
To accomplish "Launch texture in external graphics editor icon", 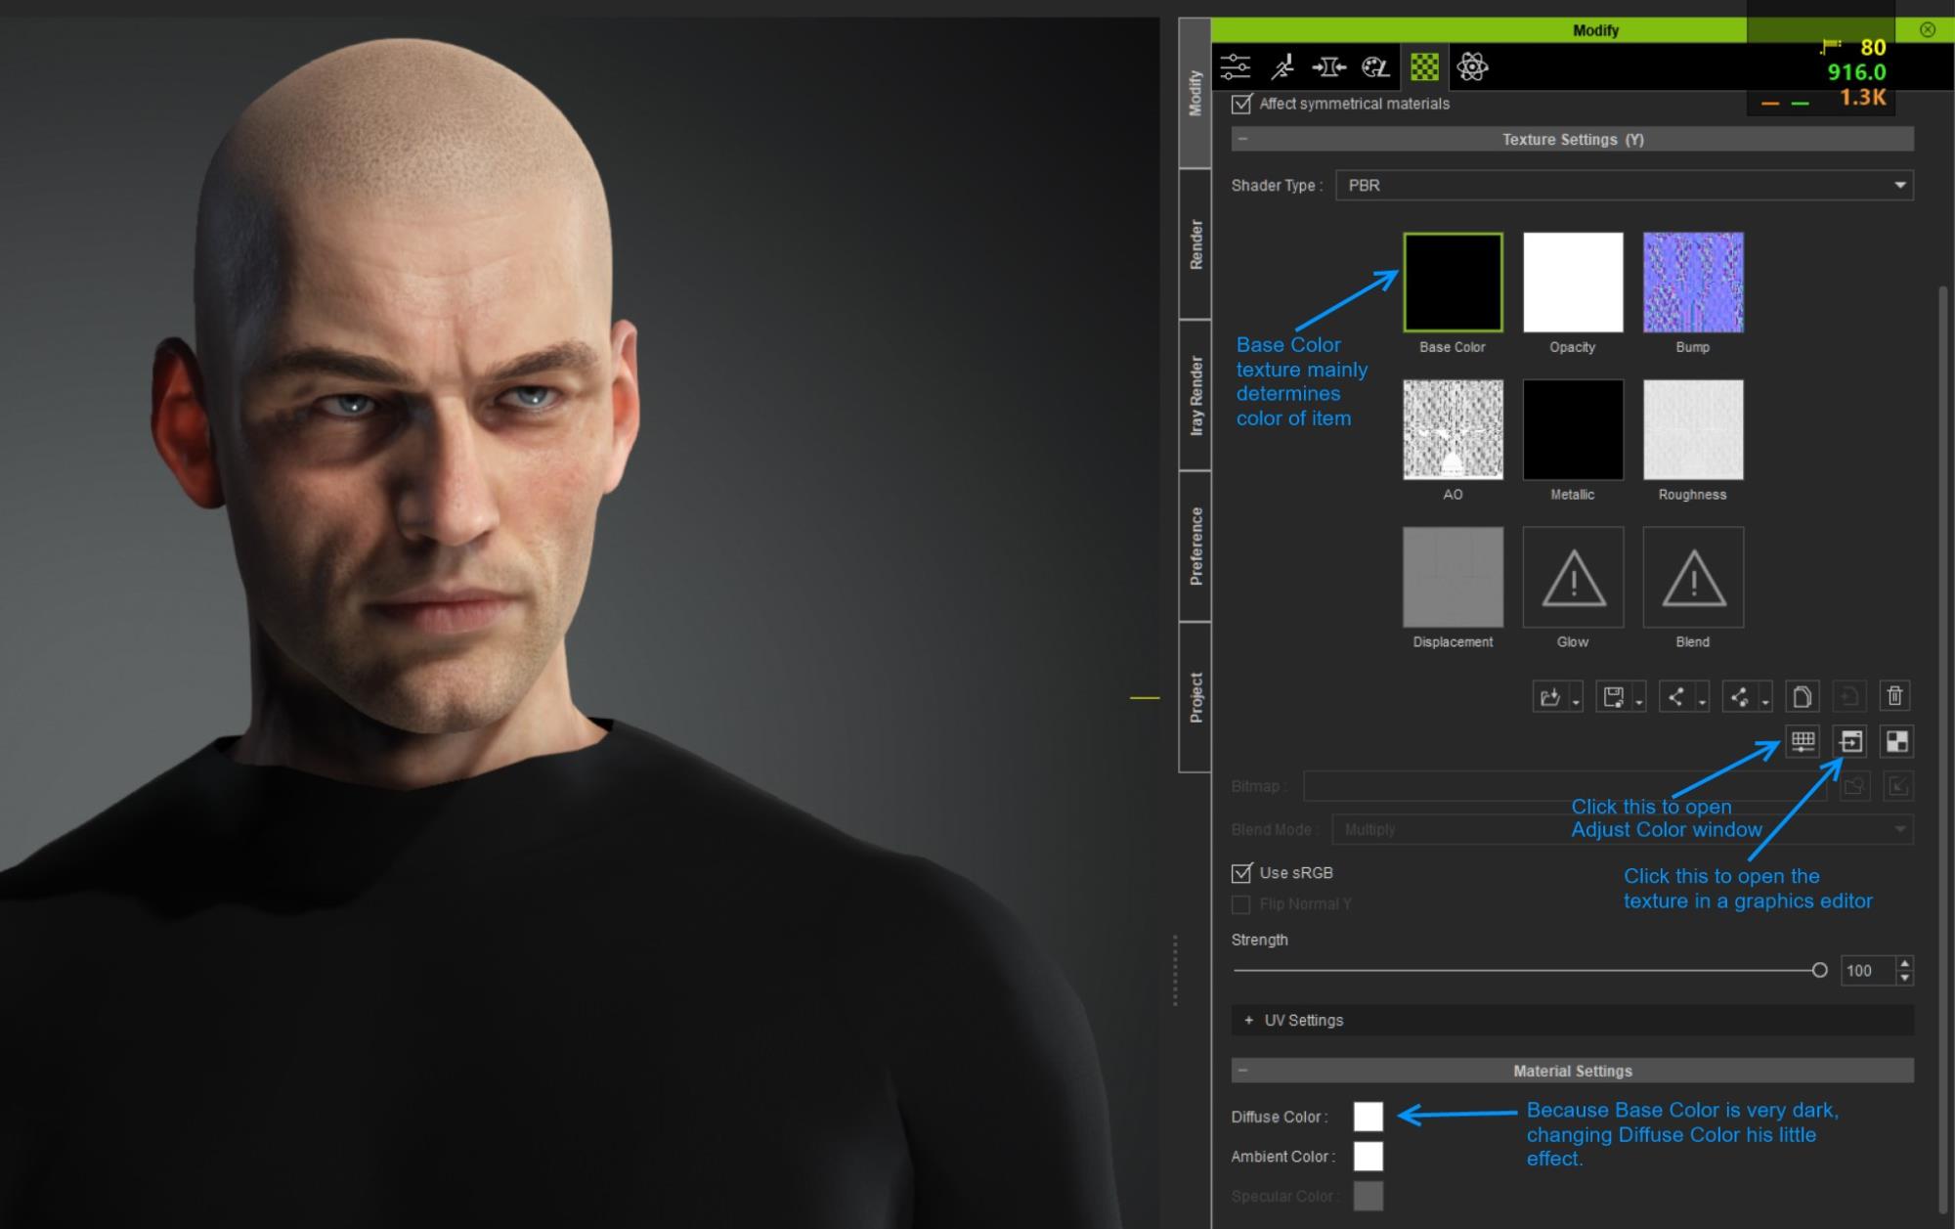I will point(1849,741).
